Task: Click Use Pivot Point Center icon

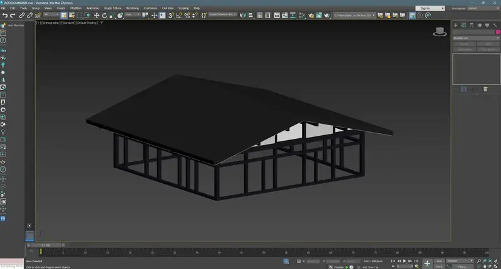Action: [145, 15]
